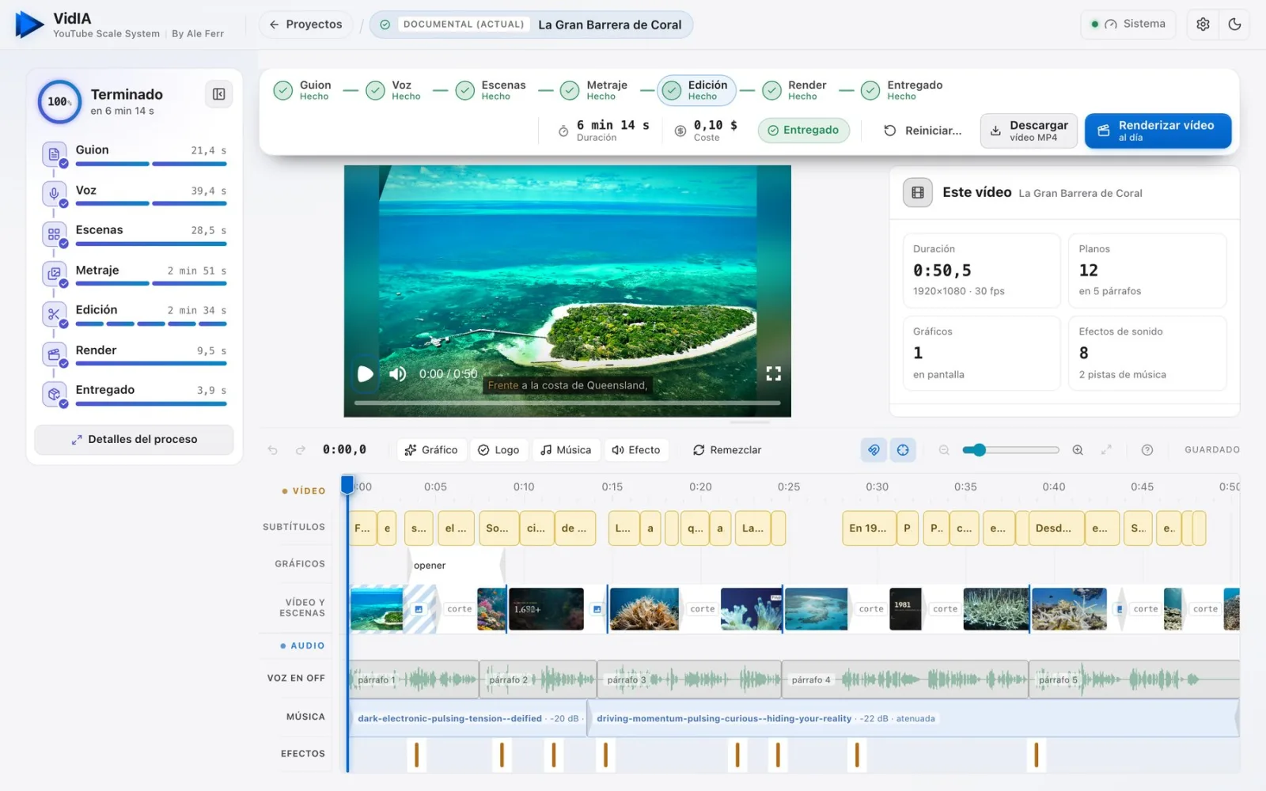Expand Detalles del proceso
Viewport: 1266px width, 791px height.
pos(134,440)
